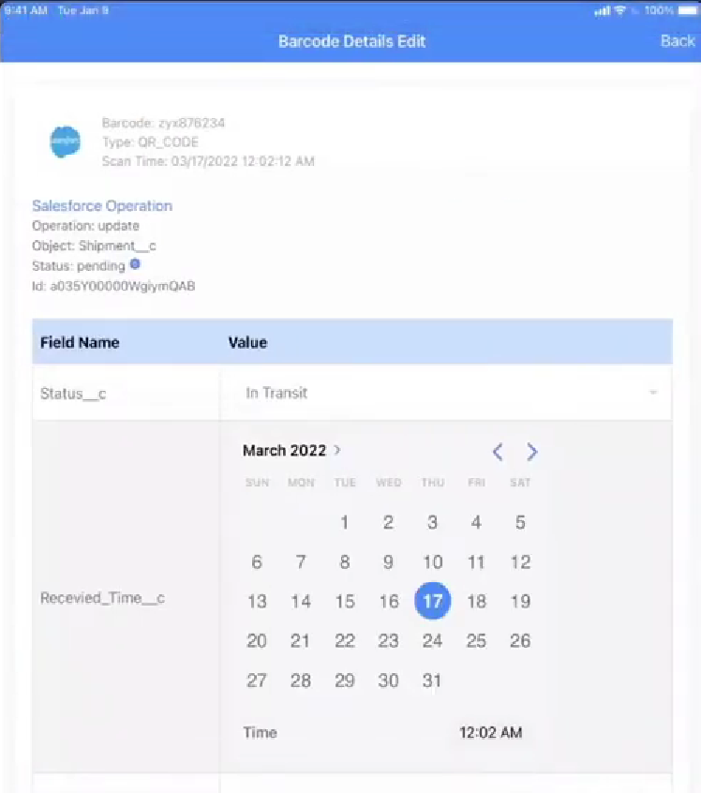The image size is (701, 793).
Task: Tap Back in the header bar
Action: point(678,41)
